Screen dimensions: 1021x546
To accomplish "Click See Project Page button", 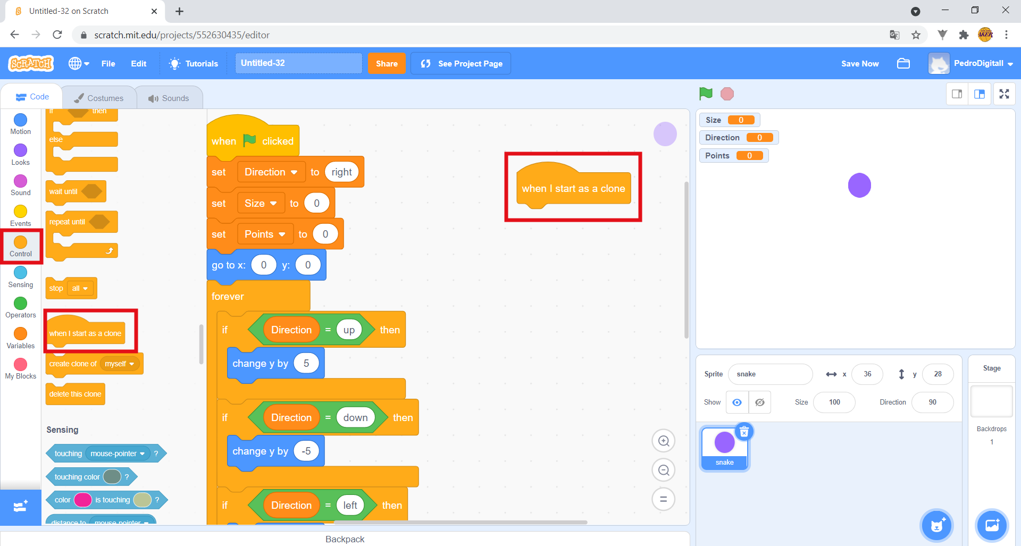I will [x=461, y=63].
